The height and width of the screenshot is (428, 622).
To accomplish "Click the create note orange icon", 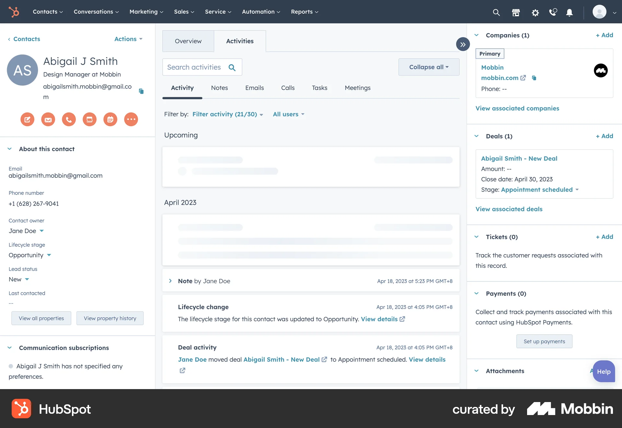I will [x=28, y=119].
